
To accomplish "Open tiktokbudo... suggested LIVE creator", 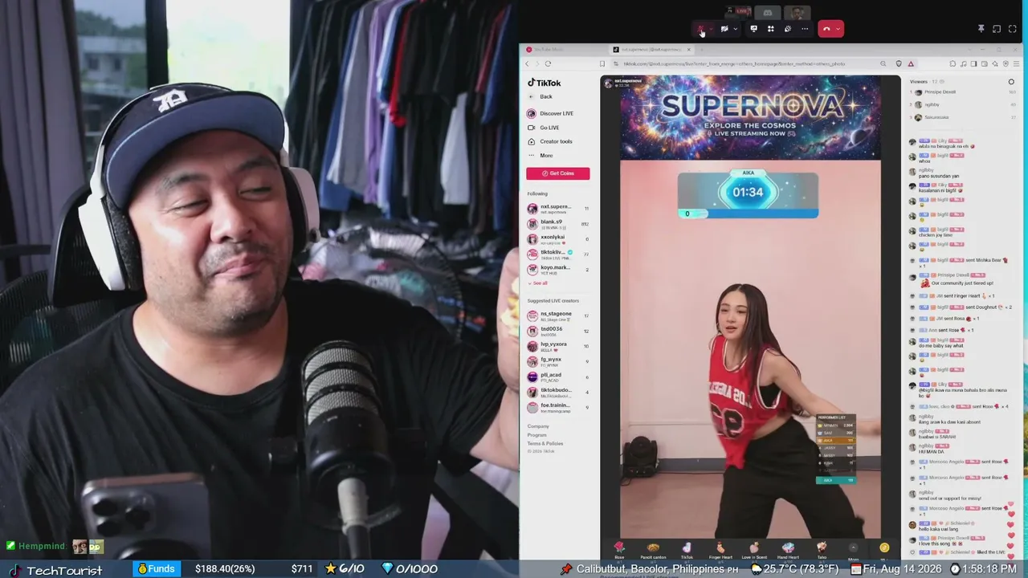I will pyautogui.click(x=557, y=392).
